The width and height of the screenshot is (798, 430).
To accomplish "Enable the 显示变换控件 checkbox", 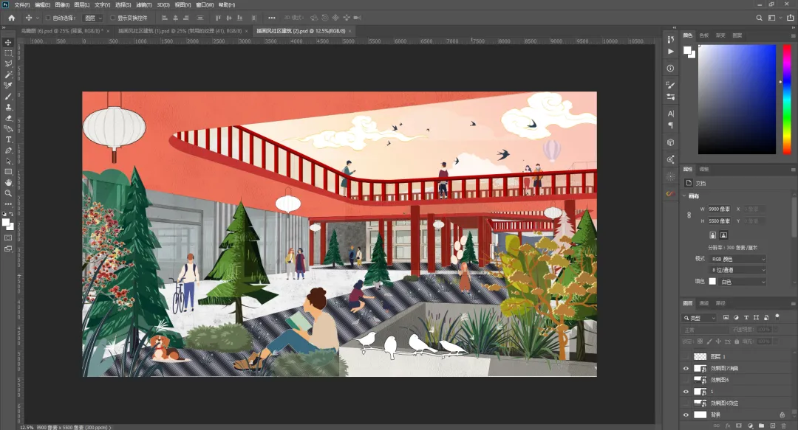I will [x=112, y=18].
